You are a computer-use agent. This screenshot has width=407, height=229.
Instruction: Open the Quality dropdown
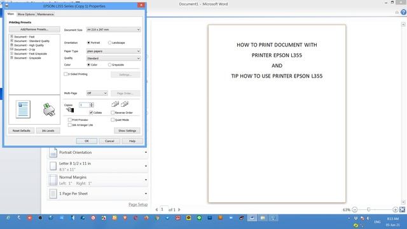(x=113, y=58)
